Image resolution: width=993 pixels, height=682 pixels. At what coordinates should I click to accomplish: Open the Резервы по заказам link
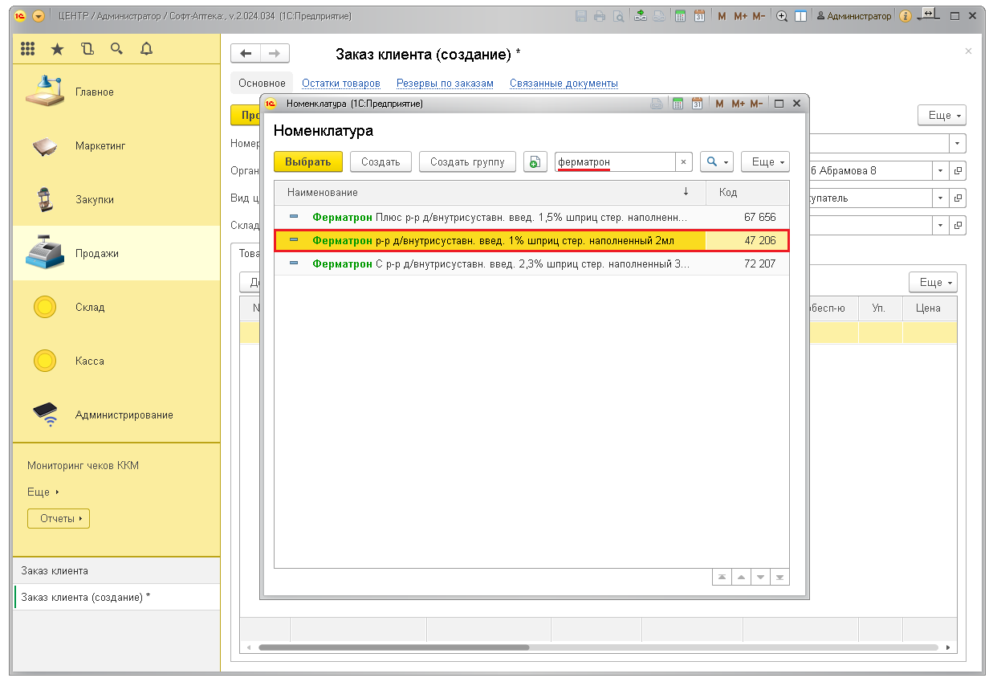(x=445, y=83)
